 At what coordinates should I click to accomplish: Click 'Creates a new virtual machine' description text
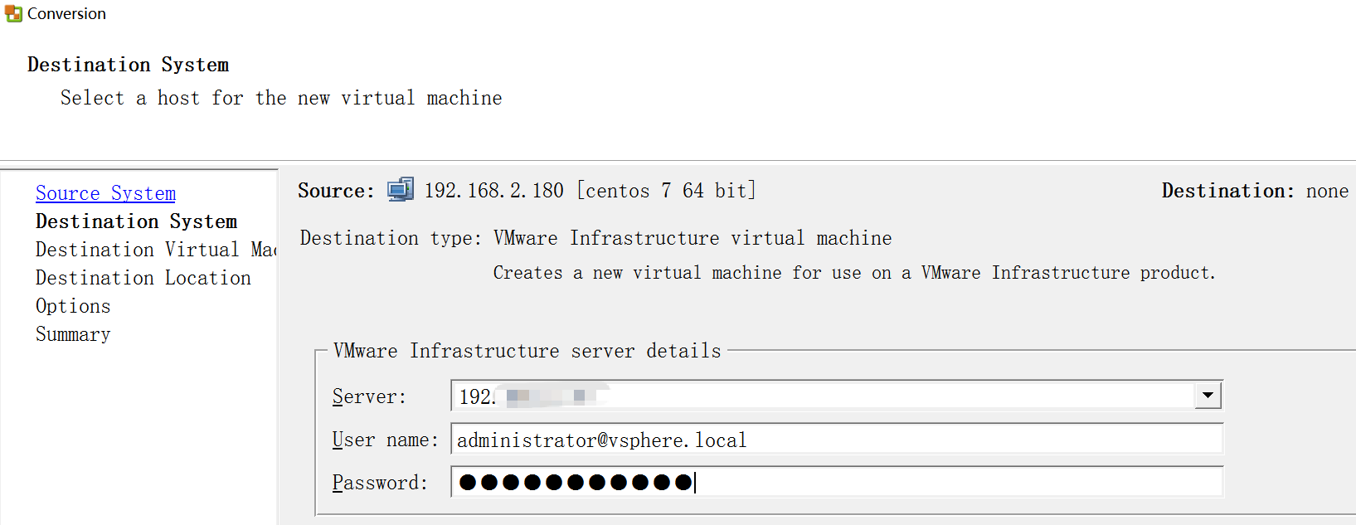click(x=854, y=273)
